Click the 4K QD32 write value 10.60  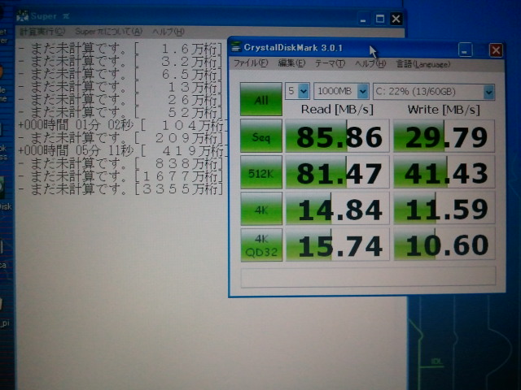(444, 245)
